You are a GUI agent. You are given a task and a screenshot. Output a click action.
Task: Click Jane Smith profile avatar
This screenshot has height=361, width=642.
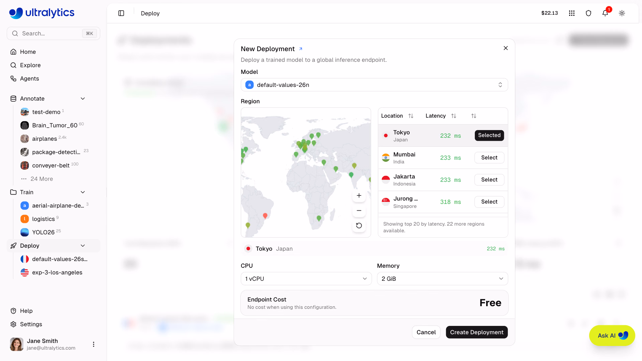point(17,344)
